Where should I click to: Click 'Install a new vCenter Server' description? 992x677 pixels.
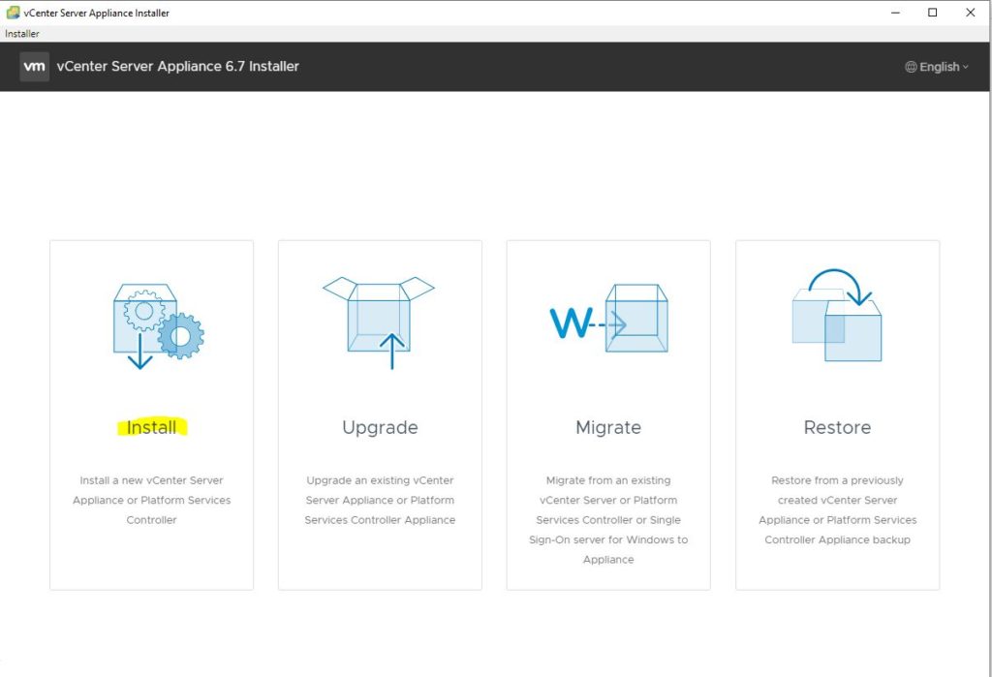pyautogui.click(x=152, y=500)
